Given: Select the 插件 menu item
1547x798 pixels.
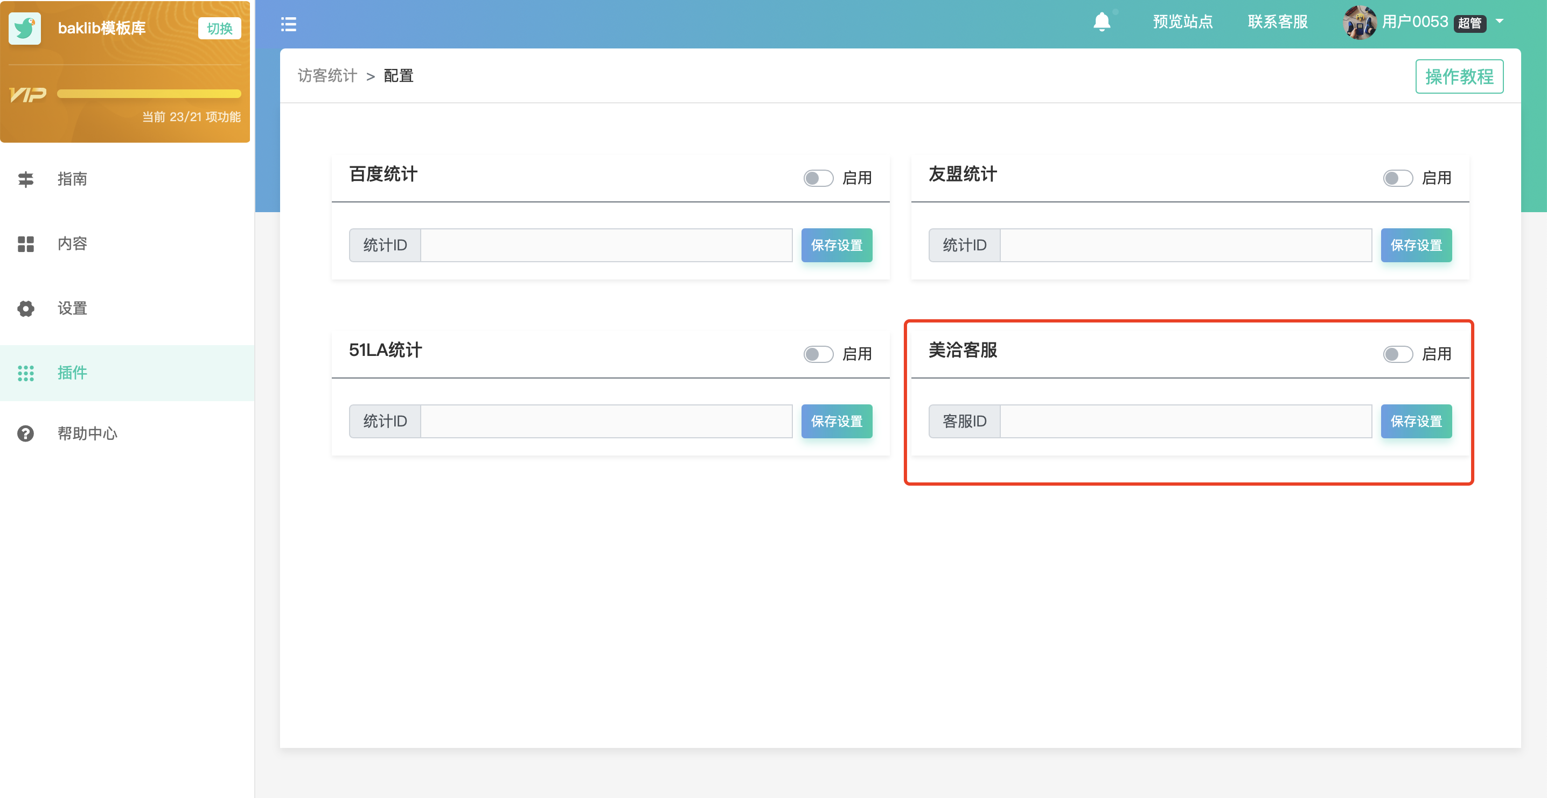Looking at the screenshot, I should pyautogui.click(x=127, y=373).
